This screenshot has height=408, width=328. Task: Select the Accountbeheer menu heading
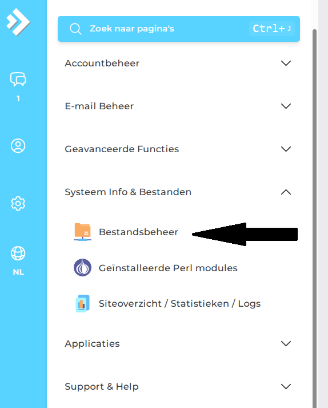(x=102, y=63)
